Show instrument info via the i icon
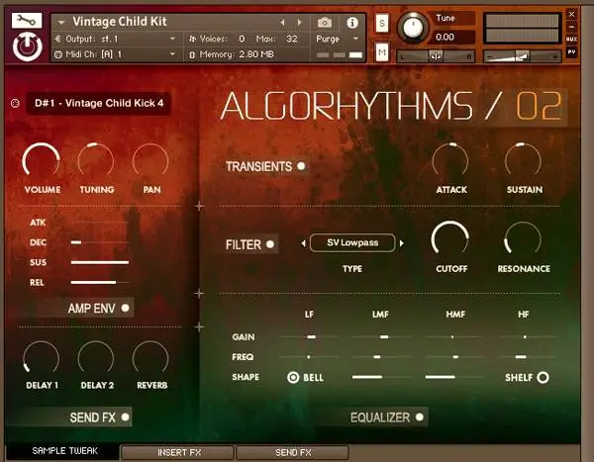Viewport: 594px width, 462px height. click(352, 23)
